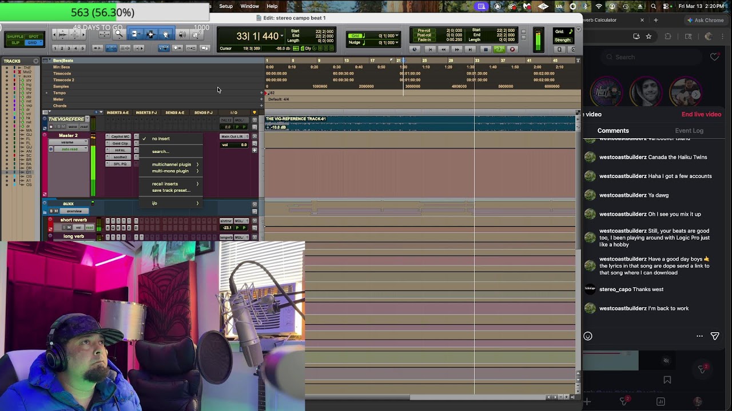Arm recording with the red Record button
Image resolution: width=732 pixels, height=411 pixels.
(x=512, y=49)
